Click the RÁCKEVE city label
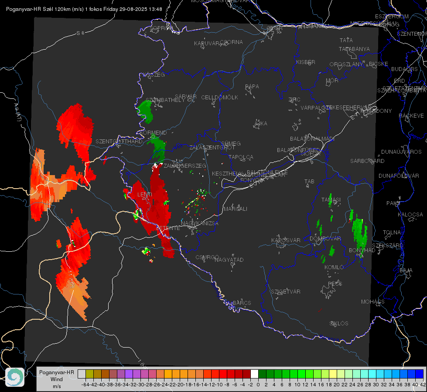427x392 pixels. tap(411, 116)
